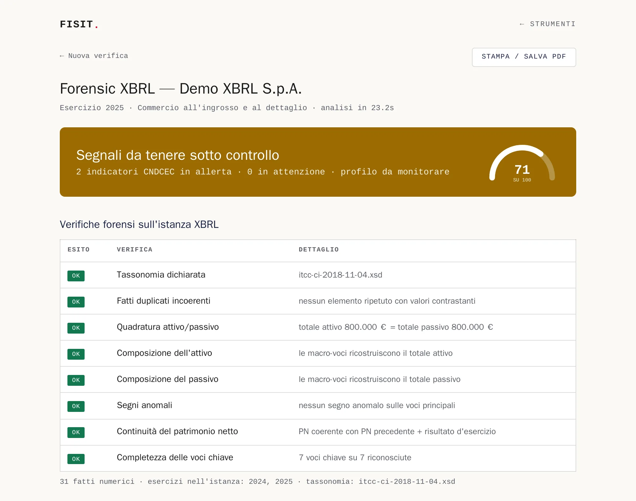The width and height of the screenshot is (636, 501).
Task: Open Nuova verifica link
Action: (94, 56)
